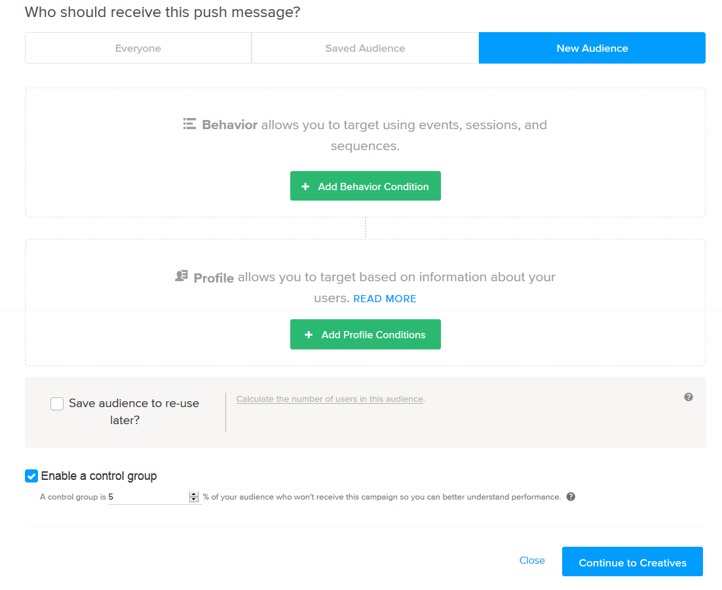Click plus icon on Add Behavior Condition

click(305, 187)
